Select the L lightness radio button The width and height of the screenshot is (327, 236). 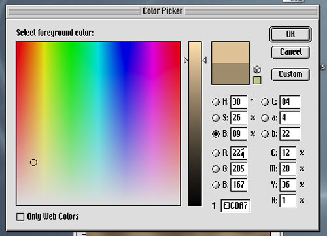click(265, 102)
